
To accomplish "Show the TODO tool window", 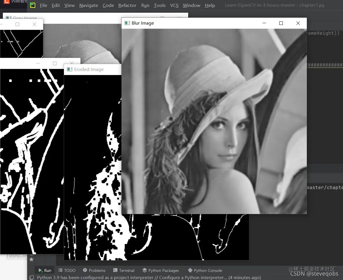I will 67,270.
